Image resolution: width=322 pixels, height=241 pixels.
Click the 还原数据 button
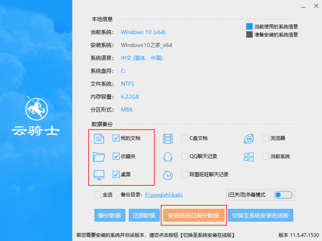click(144, 215)
